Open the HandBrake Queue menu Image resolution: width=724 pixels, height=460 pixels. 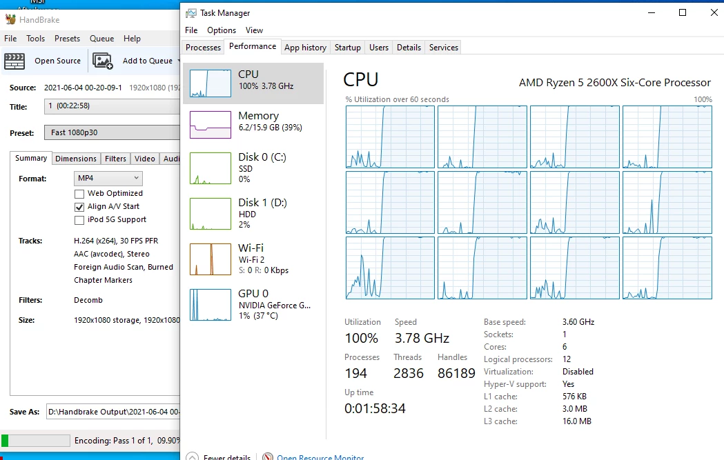coord(101,39)
